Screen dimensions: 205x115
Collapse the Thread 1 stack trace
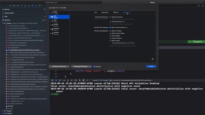pyautogui.click(x=3, y=23)
